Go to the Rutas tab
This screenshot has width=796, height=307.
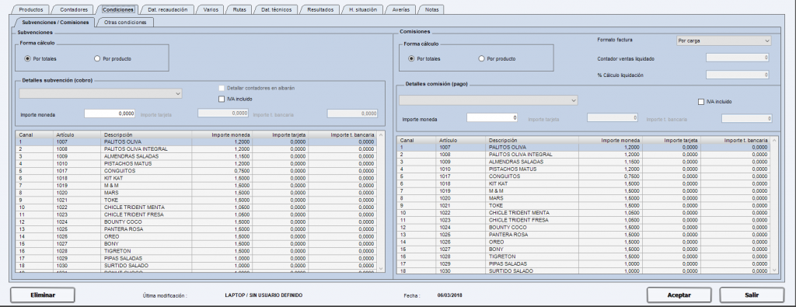[239, 9]
